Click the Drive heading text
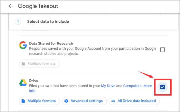180x112 pixels. coord(33,81)
